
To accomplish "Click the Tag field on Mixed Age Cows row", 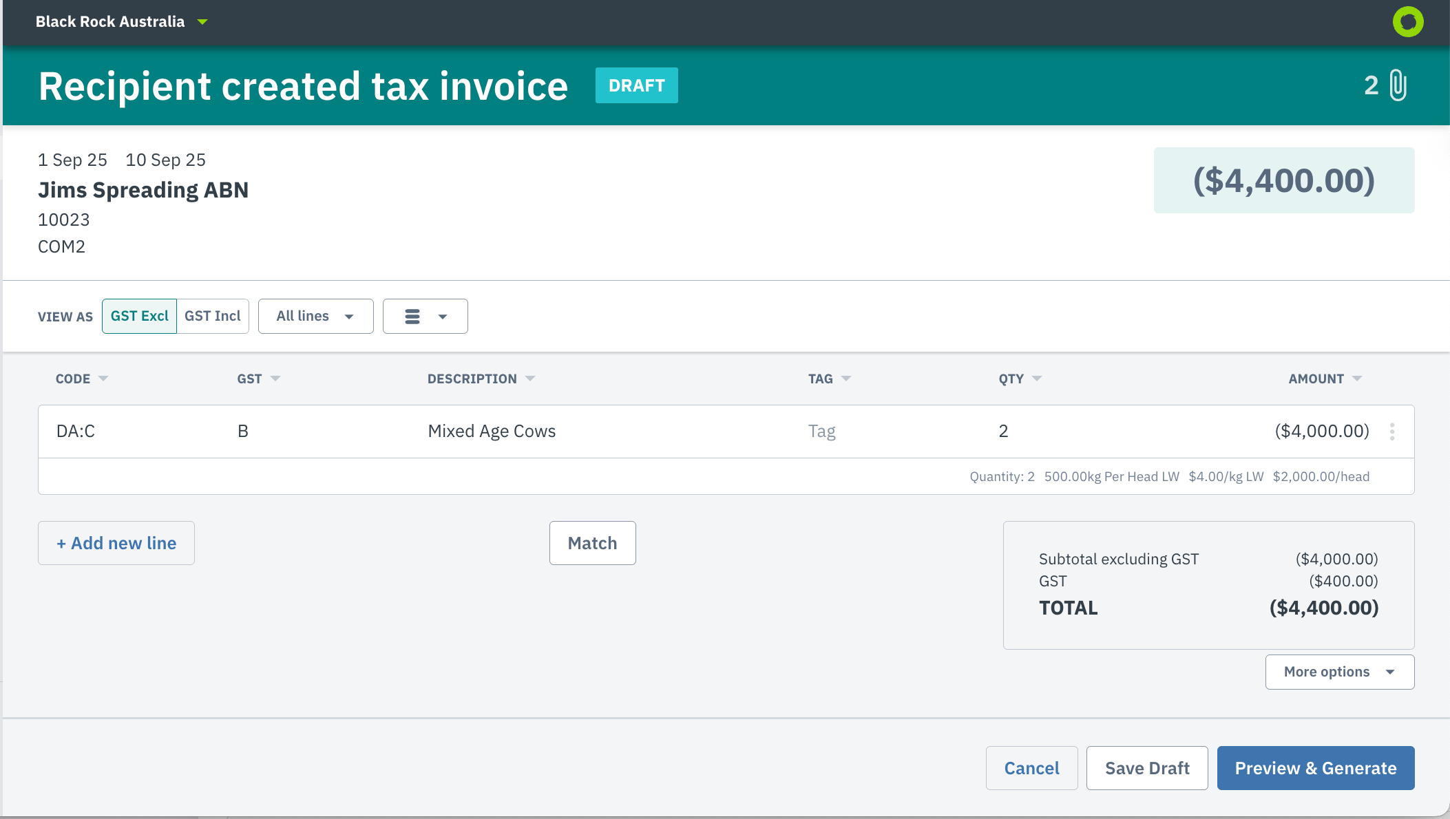I will [822, 432].
